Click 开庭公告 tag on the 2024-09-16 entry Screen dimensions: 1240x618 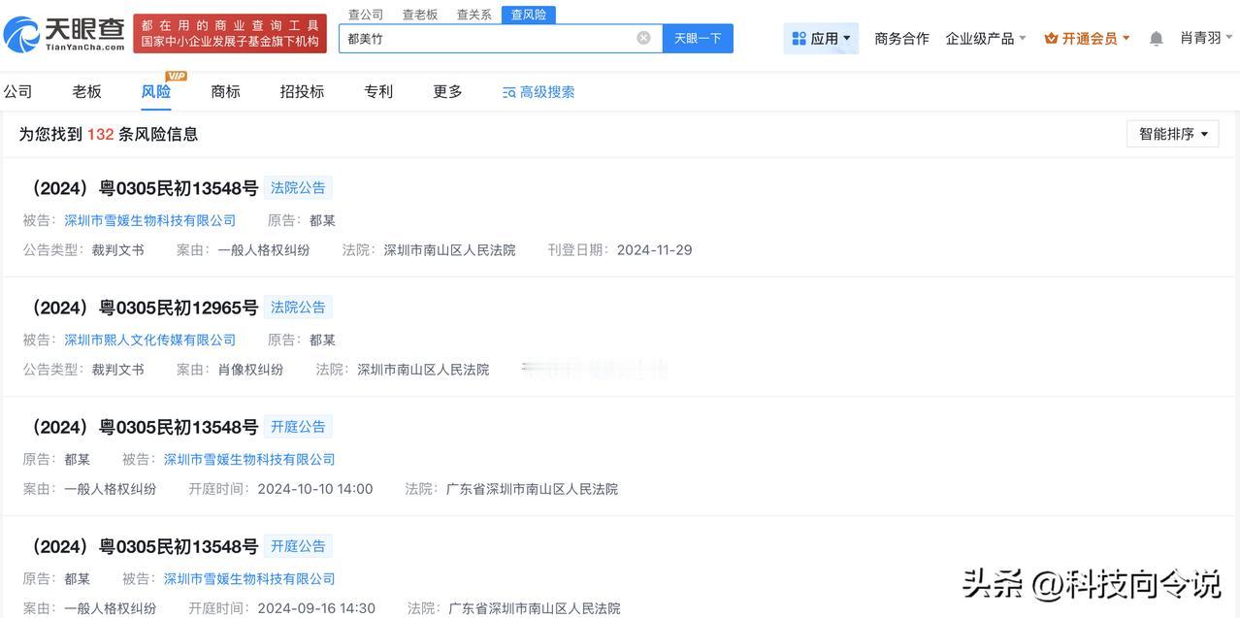click(x=298, y=545)
